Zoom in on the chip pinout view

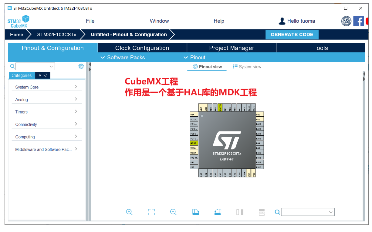[x=129, y=212]
